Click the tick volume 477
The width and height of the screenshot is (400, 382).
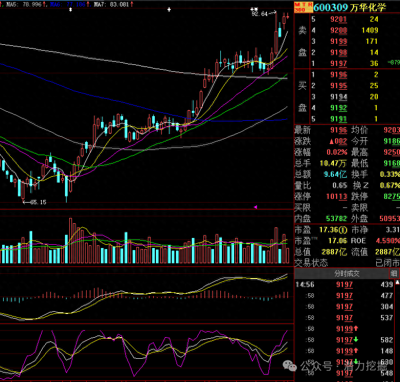coord(387,295)
